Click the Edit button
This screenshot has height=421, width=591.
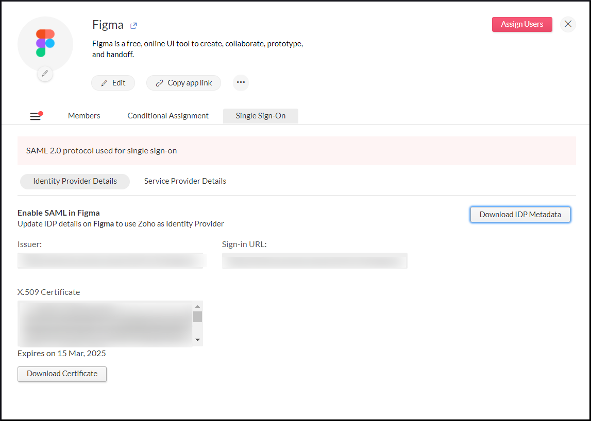113,83
